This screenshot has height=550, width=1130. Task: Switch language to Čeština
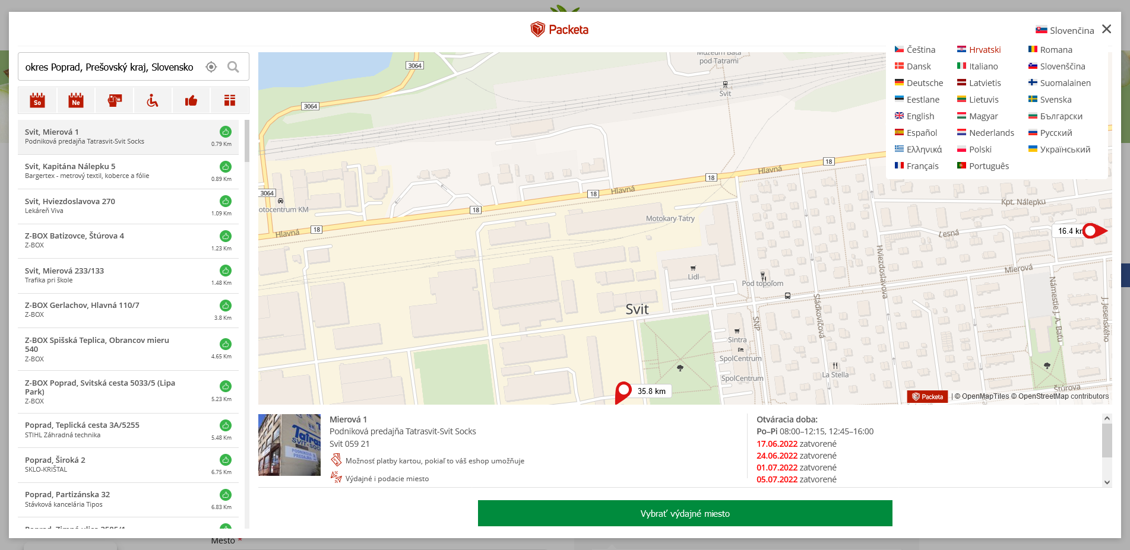915,50
